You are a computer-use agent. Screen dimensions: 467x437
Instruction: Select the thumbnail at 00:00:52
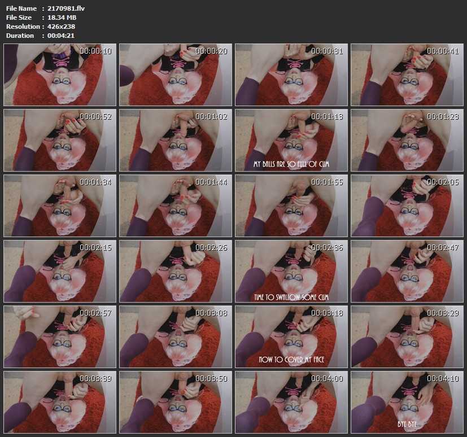click(x=60, y=140)
